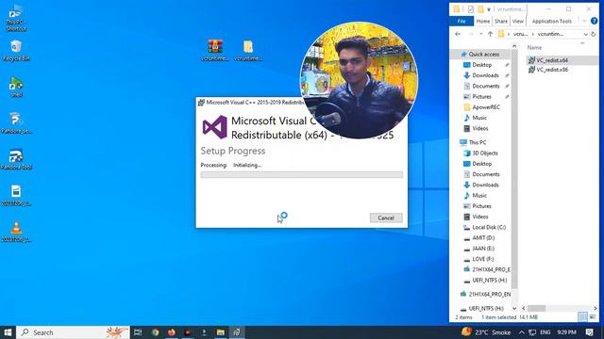Open address bar history dropdown
This screenshot has width=604, height=339.
pyautogui.click(x=585, y=34)
